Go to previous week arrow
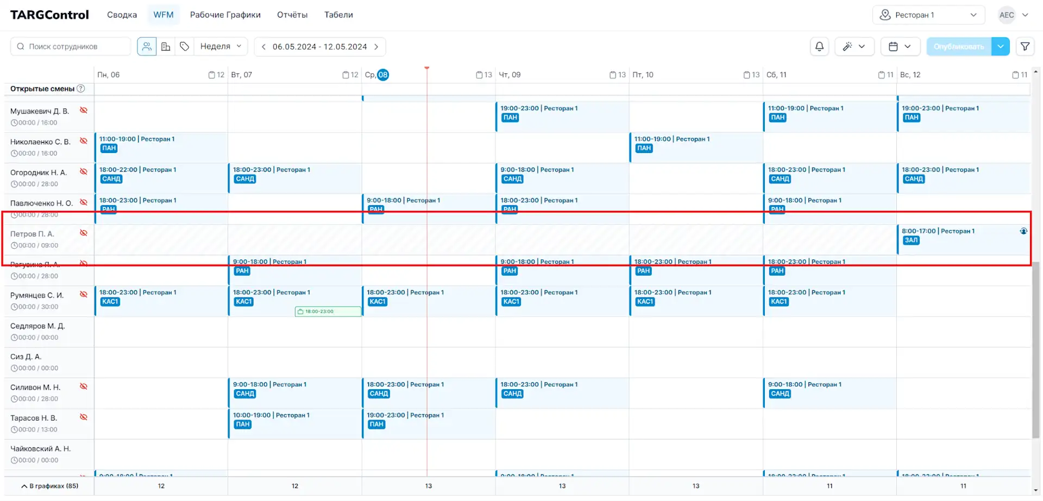 click(263, 47)
